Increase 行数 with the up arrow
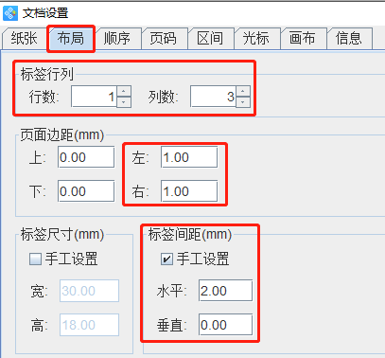Screen dimensions: 385x358 coord(124,91)
